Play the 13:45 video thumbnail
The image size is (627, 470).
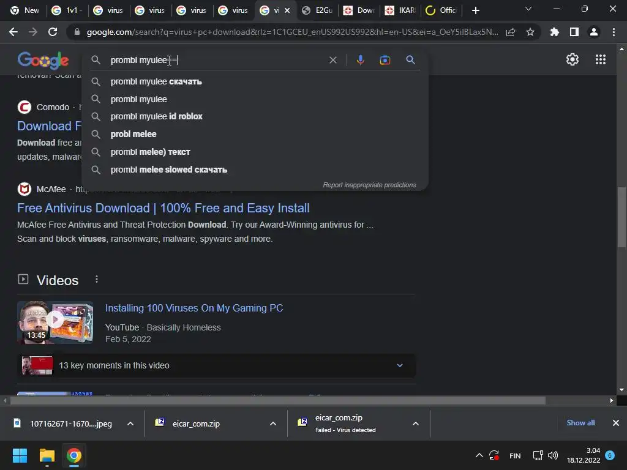point(55,322)
